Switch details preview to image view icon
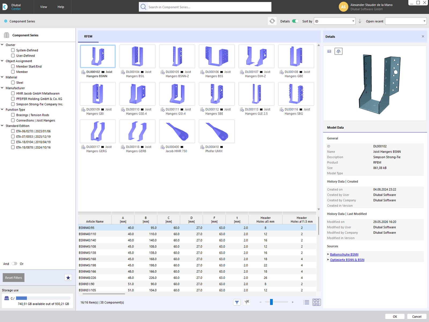Image resolution: width=429 pixels, height=322 pixels. coord(329,51)
